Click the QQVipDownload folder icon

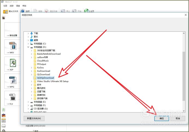[x=35, y=78]
